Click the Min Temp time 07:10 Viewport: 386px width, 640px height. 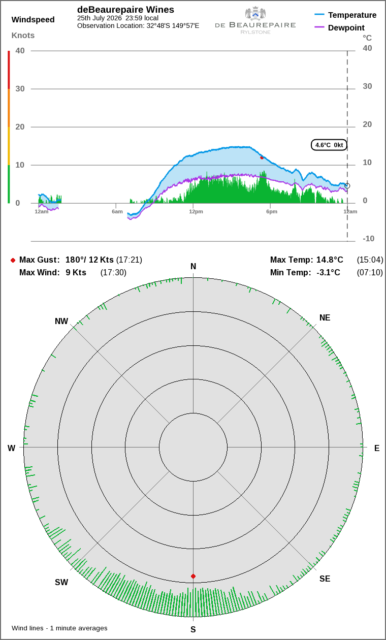click(370, 272)
